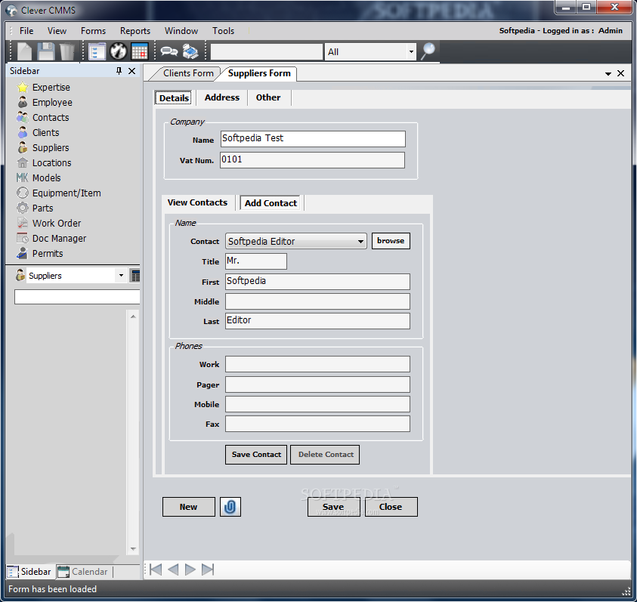Go to the first record navigation arrow
Screen dimensions: 637x602
tap(156, 570)
